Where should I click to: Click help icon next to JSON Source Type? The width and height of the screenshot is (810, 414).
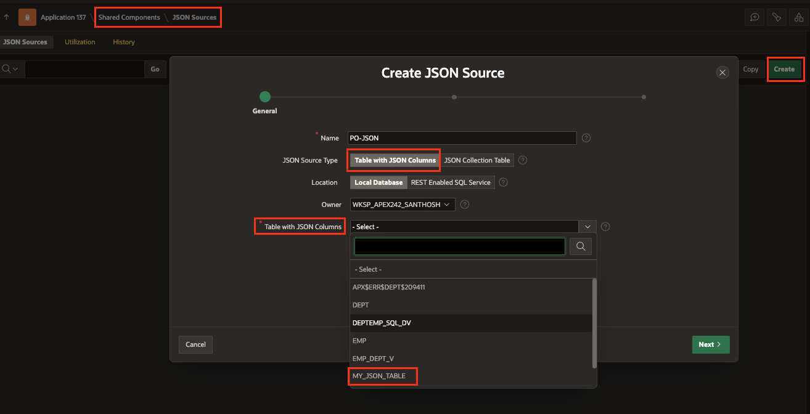point(523,160)
